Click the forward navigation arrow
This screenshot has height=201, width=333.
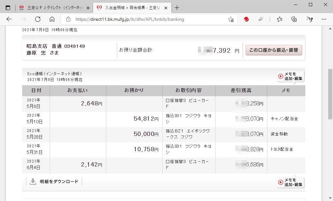click(23, 19)
